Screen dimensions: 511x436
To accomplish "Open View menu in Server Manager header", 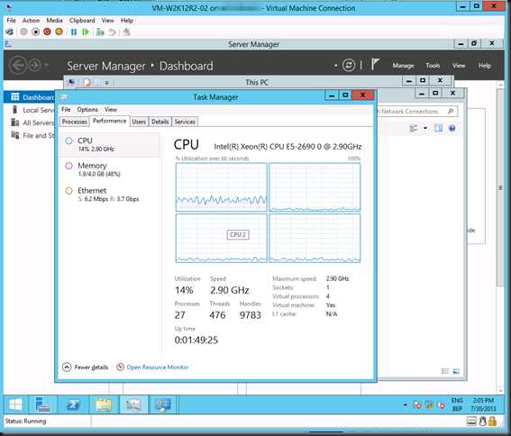I will (459, 66).
